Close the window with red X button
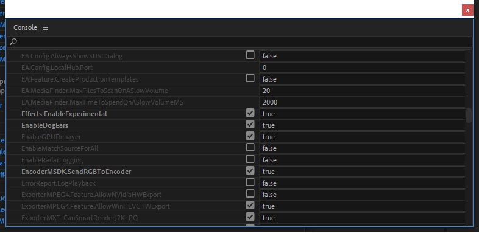Screen dimensions: 479x233 [467, 10]
